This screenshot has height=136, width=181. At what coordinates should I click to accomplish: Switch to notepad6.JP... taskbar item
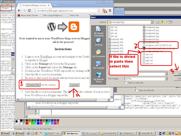pyautogui.click(x=146, y=133)
